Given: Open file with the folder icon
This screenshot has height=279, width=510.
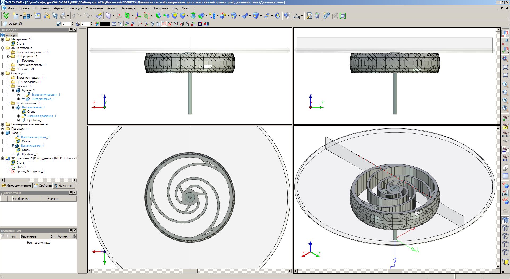Looking at the screenshot, I should (x=47, y=16).
